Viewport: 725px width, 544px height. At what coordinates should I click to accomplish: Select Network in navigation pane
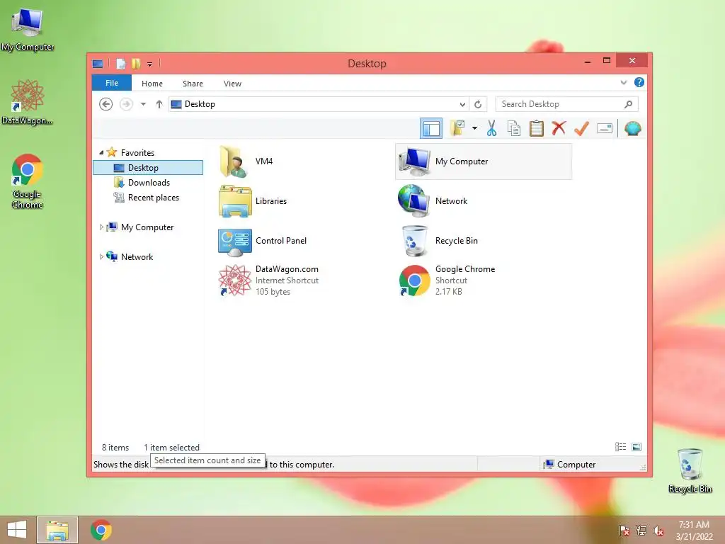point(137,256)
